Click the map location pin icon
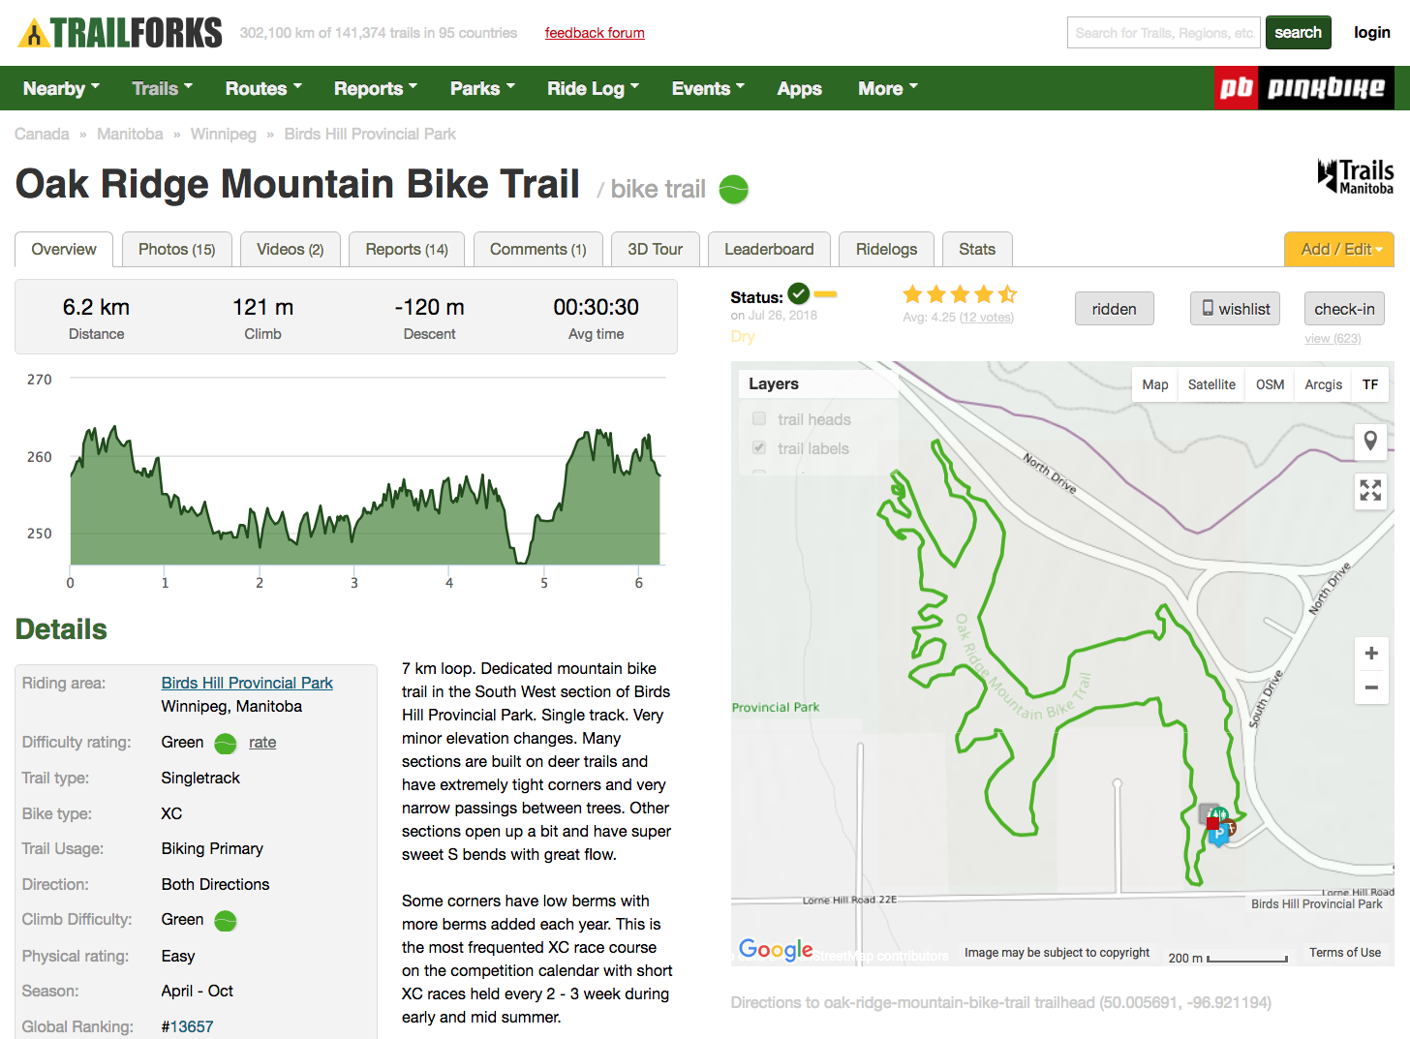The height and width of the screenshot is (1039, 1410). (x=1370, y=442)
